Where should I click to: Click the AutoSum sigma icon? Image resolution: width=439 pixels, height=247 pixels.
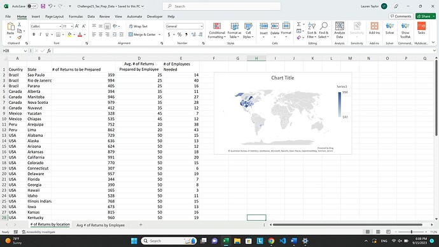click(299, 24)
